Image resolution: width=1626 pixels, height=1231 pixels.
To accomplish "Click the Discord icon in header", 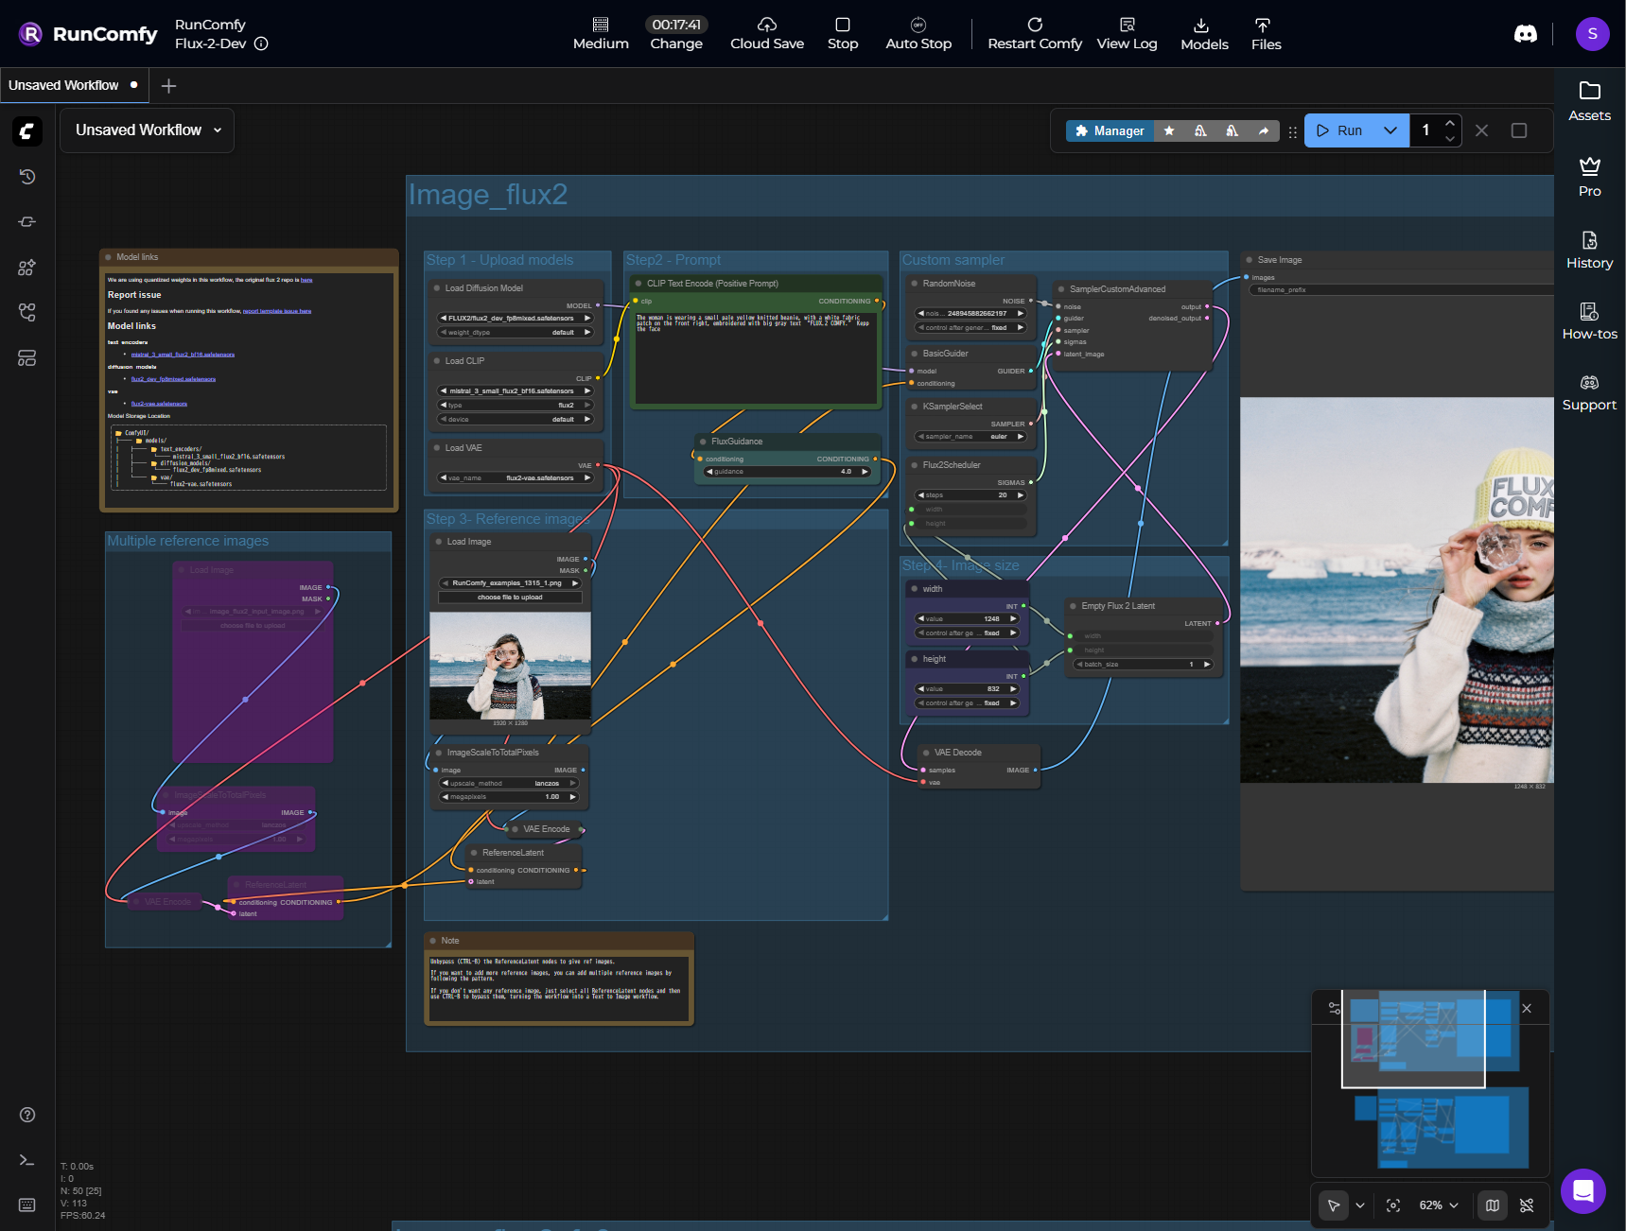I will (x=1525, y=34).
